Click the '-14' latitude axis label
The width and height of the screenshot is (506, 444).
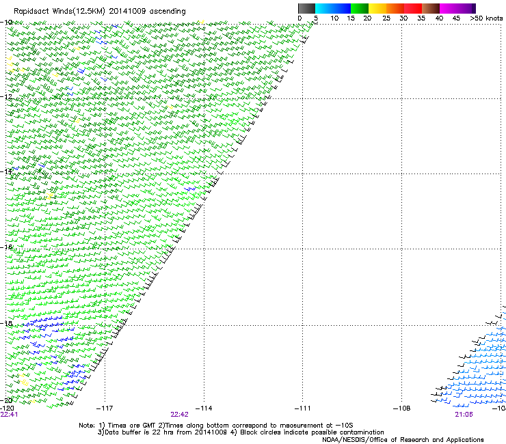tap(6, 171)
